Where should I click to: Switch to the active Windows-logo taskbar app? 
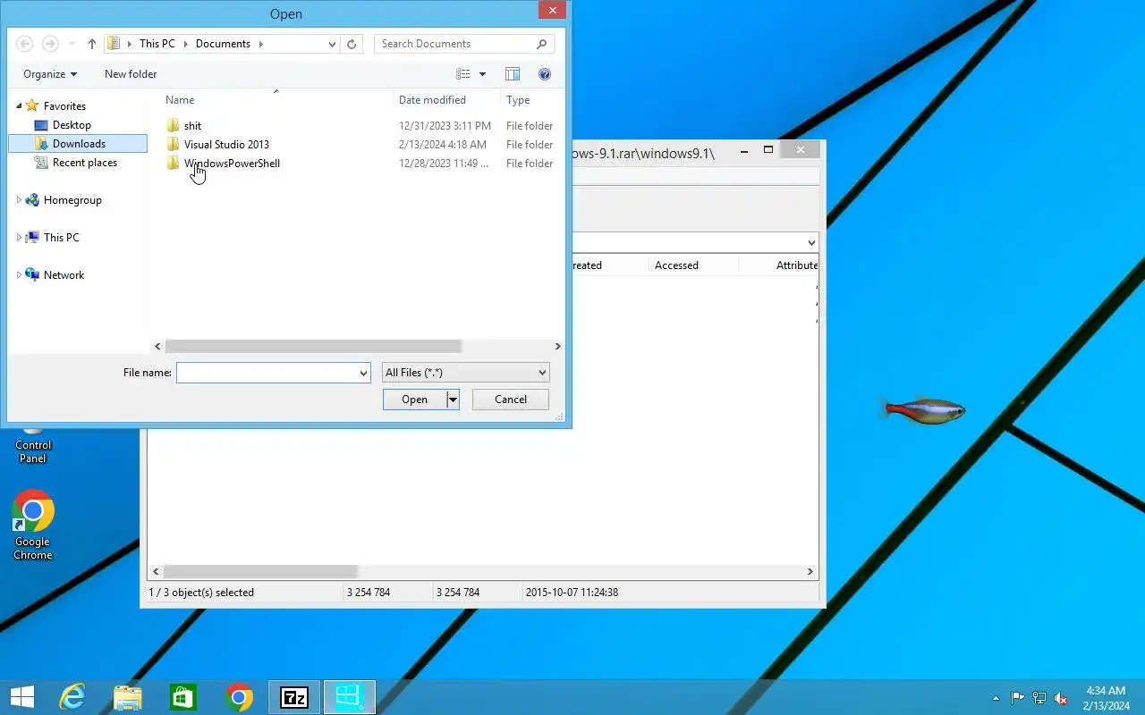point(350,697)
